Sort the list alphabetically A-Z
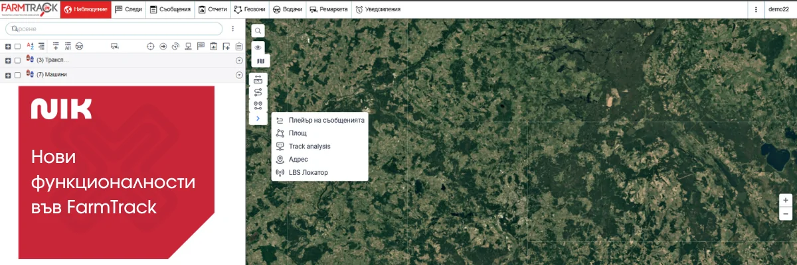Viewport: 797px width, 265px height. pyautogui.click(x=30, y=46)
